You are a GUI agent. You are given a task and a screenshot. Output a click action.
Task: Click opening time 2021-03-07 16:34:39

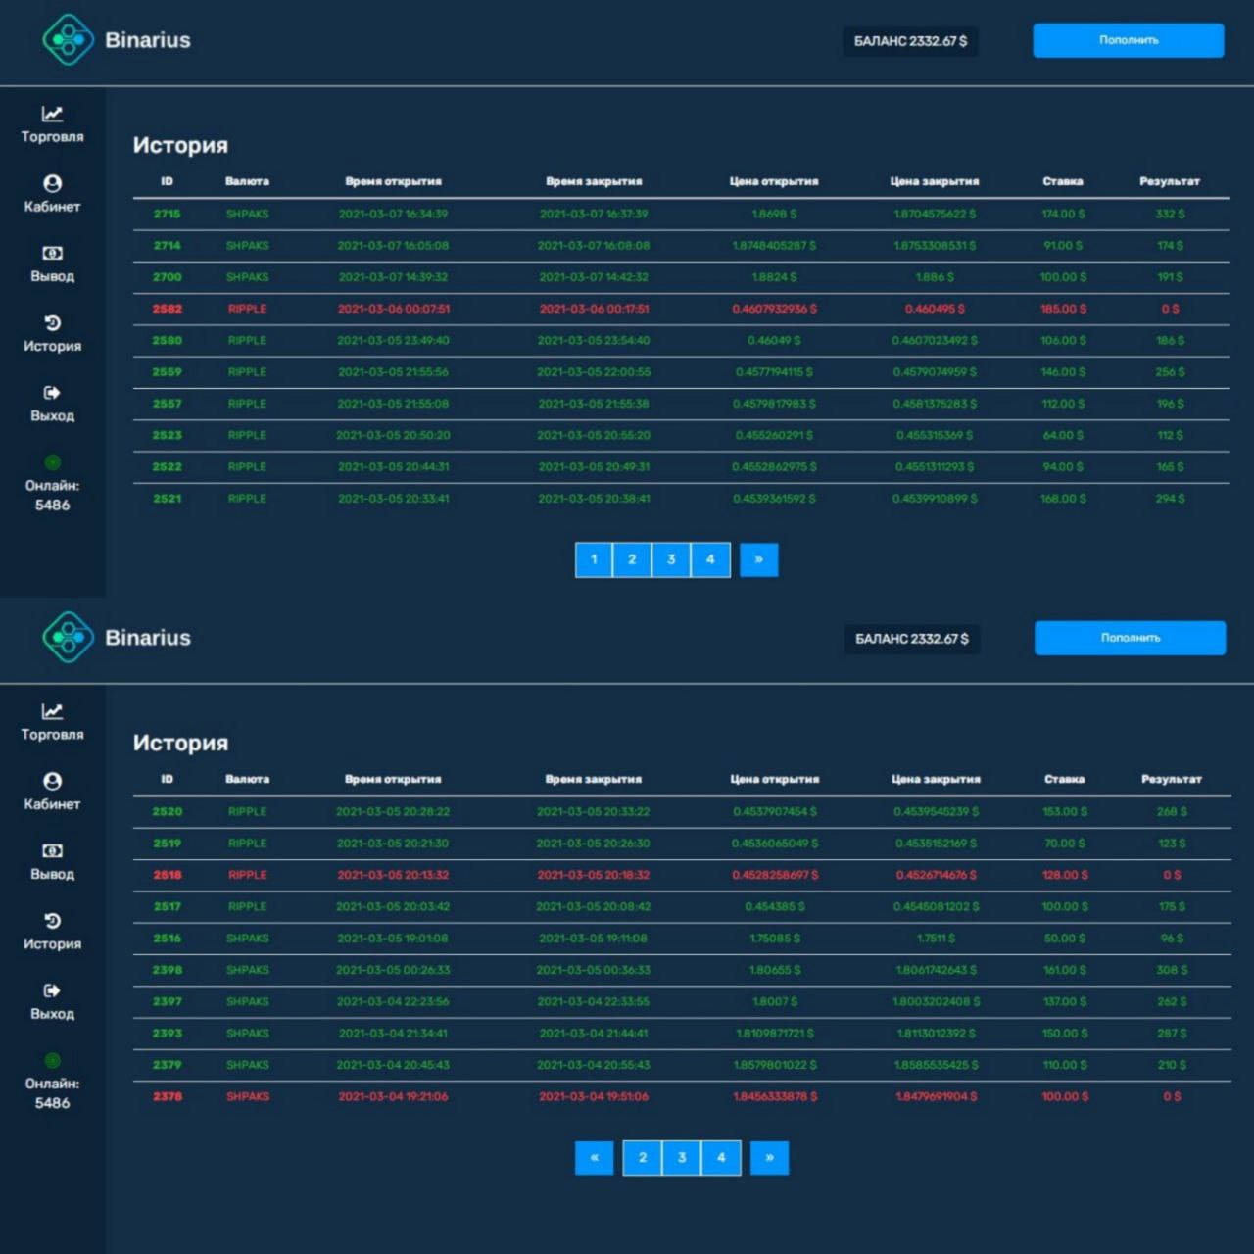[393, 214]
